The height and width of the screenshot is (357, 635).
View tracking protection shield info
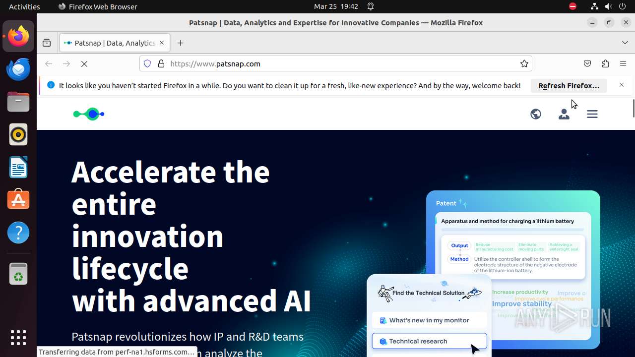coord(147,63)
